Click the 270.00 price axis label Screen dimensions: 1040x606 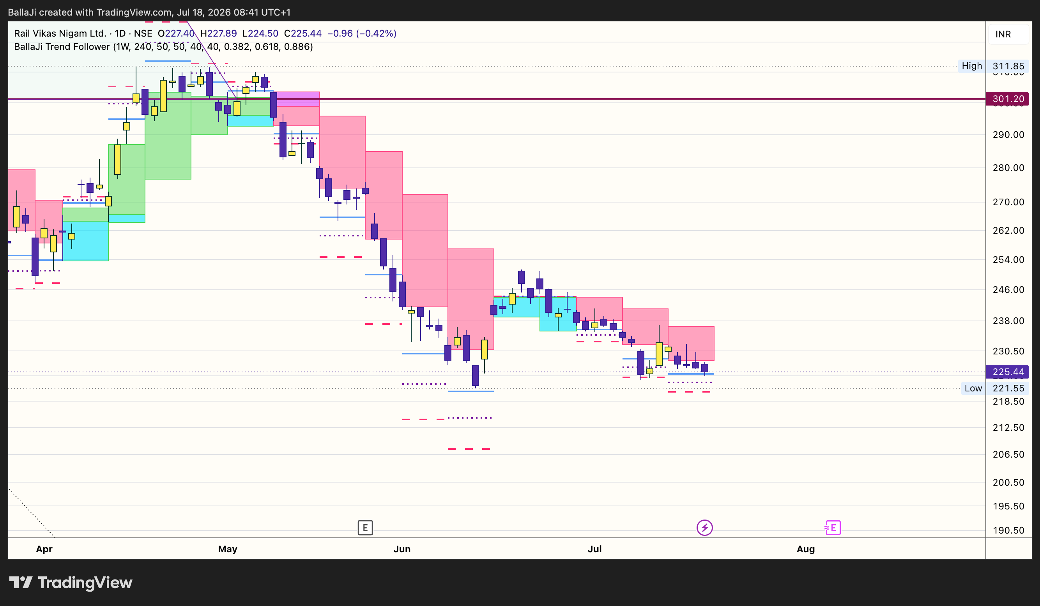click(x=1008, y=202)
